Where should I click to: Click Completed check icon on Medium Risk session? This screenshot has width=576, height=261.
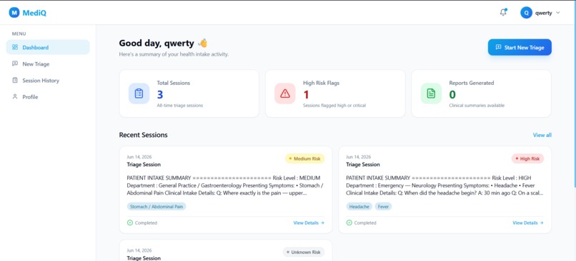(x=129, y=222)
